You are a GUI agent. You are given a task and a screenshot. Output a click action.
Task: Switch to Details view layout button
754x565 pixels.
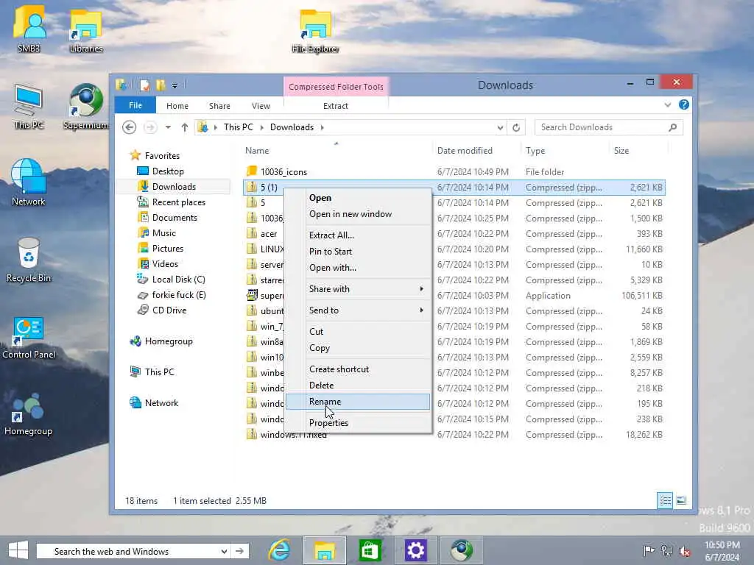[665, 500]
